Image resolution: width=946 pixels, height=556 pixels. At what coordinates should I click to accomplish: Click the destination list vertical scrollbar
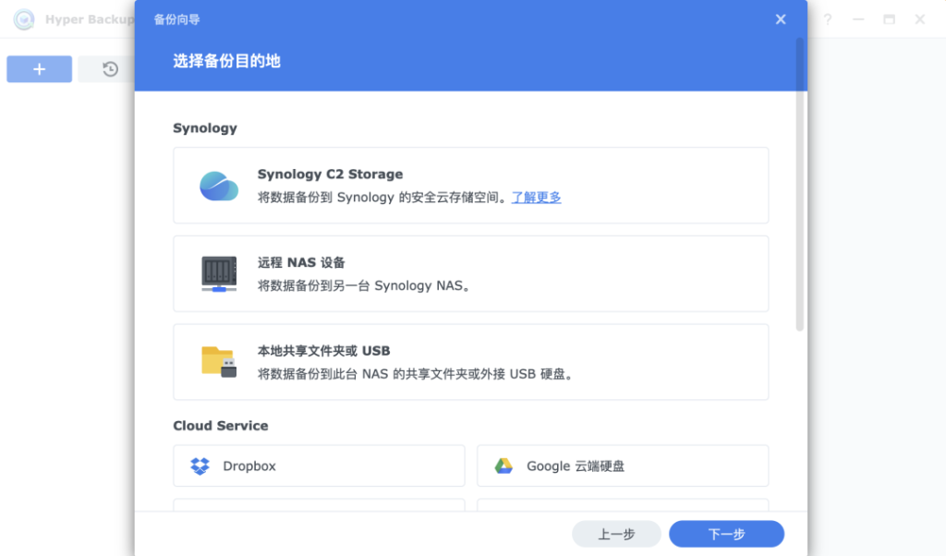pyautogui.click(x=800, y=185)
